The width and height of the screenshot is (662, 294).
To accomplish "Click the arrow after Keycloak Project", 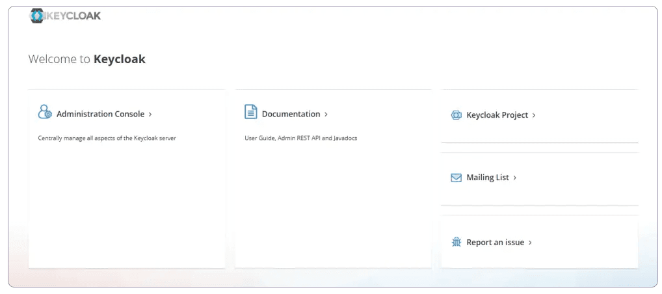I will pyautogui.click(x=534, y=115).
